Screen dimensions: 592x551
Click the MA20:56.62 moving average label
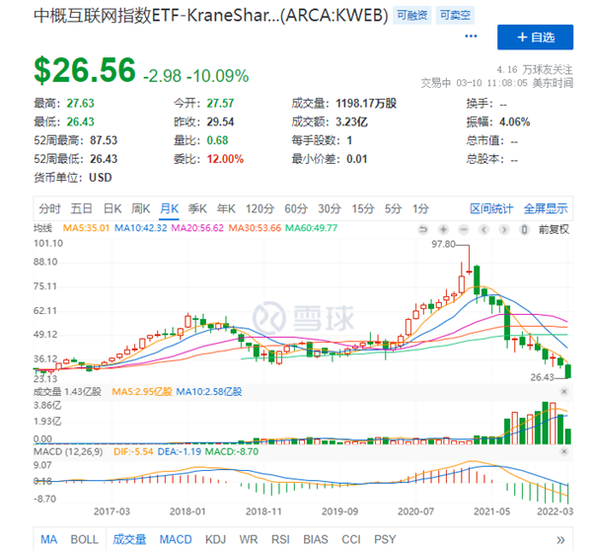(x=197, y=228)
